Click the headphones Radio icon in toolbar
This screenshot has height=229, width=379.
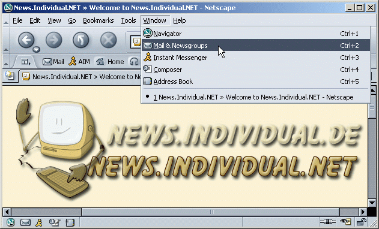(x=134, y=62)
